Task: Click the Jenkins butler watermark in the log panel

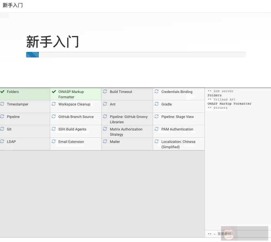Action: [228, 235]
